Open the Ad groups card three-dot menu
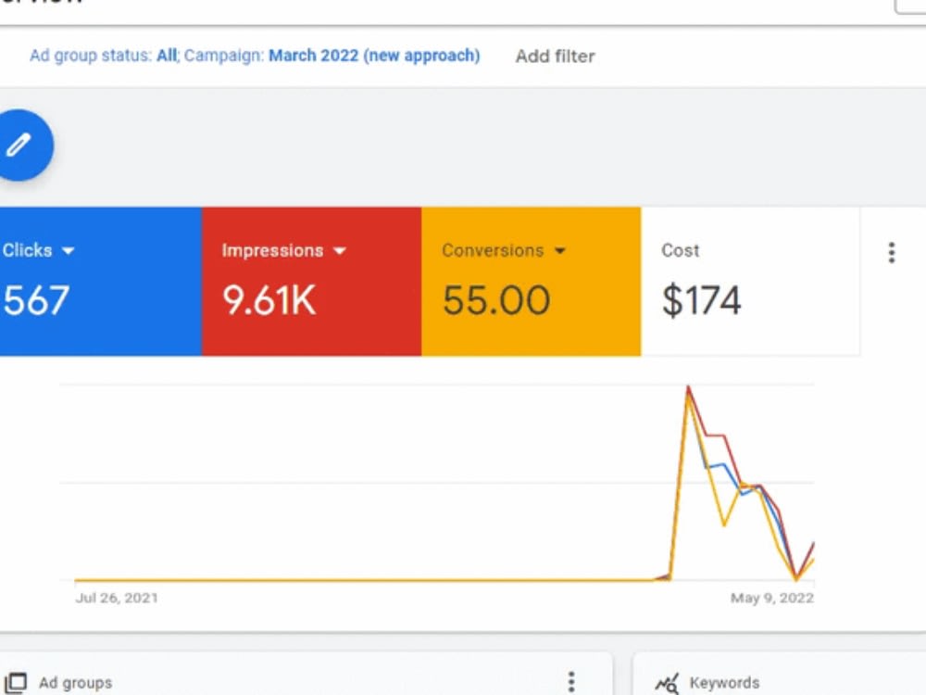The image size is (926, 695). (x=571, y=681)
